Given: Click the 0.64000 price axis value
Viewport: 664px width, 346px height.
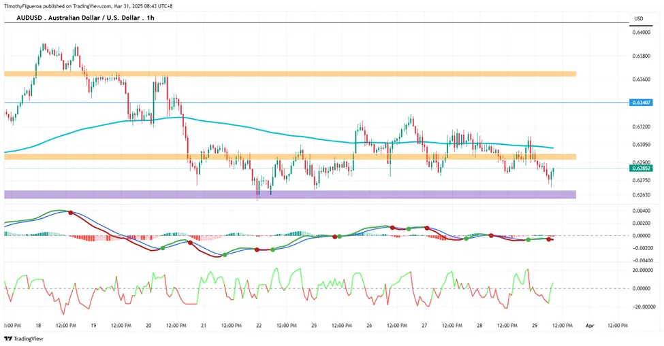Looking at the screenshot, I should click(641, 33).
